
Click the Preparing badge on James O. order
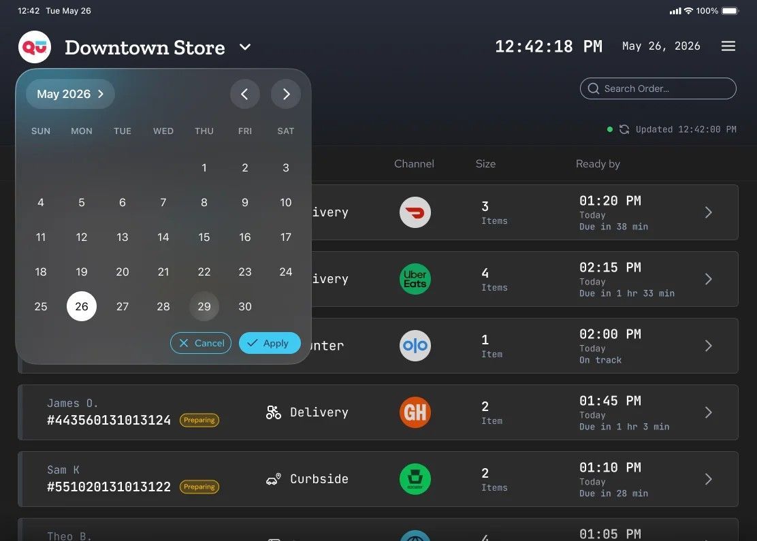point(199,421)
